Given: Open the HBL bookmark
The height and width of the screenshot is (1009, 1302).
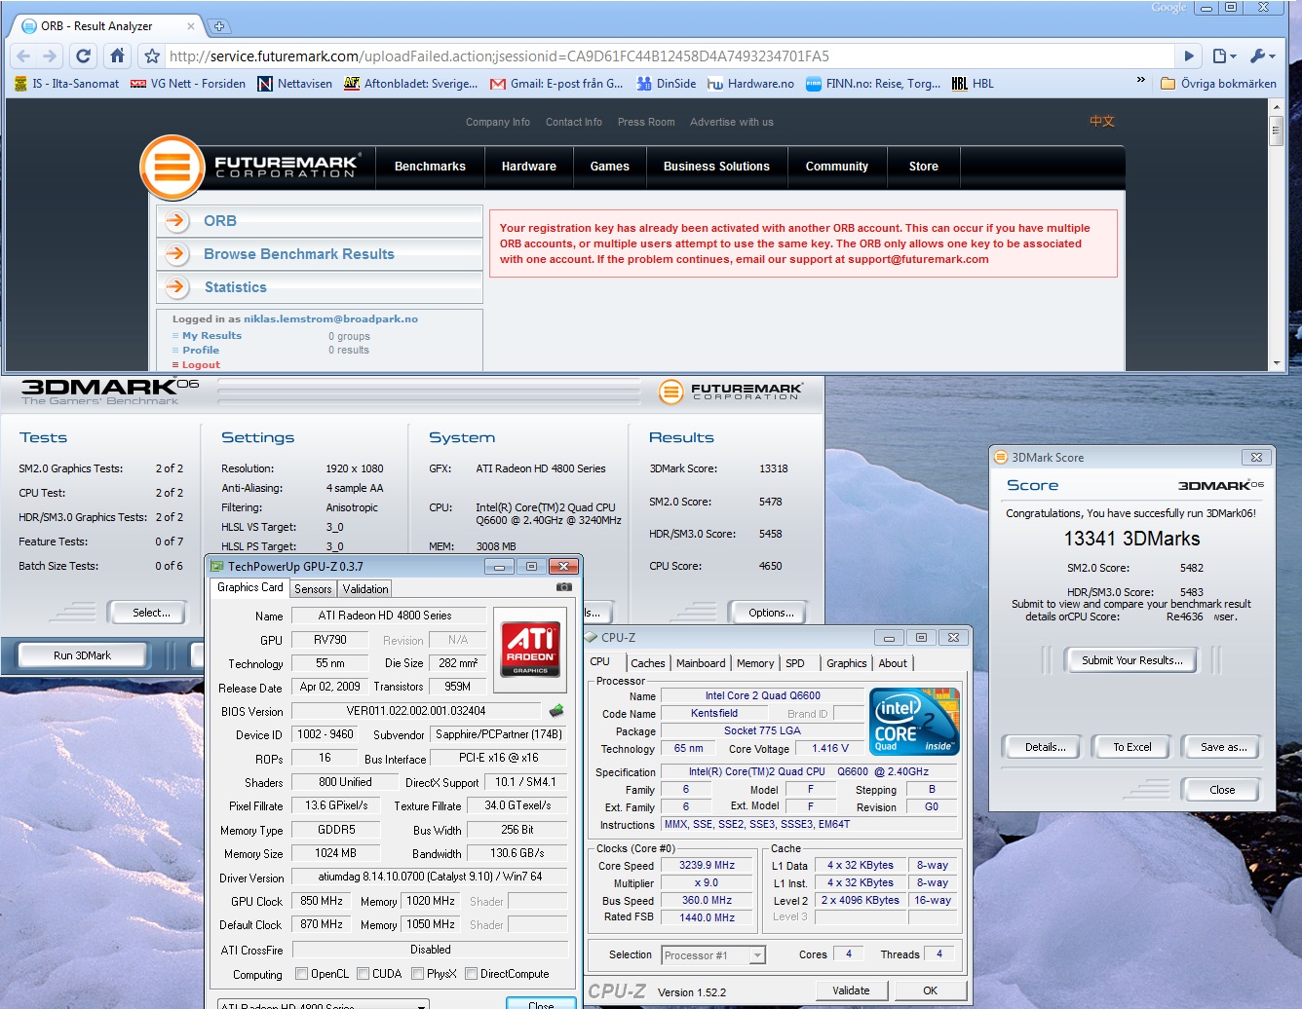Looking at the screenshot, I should pos(973,84).
